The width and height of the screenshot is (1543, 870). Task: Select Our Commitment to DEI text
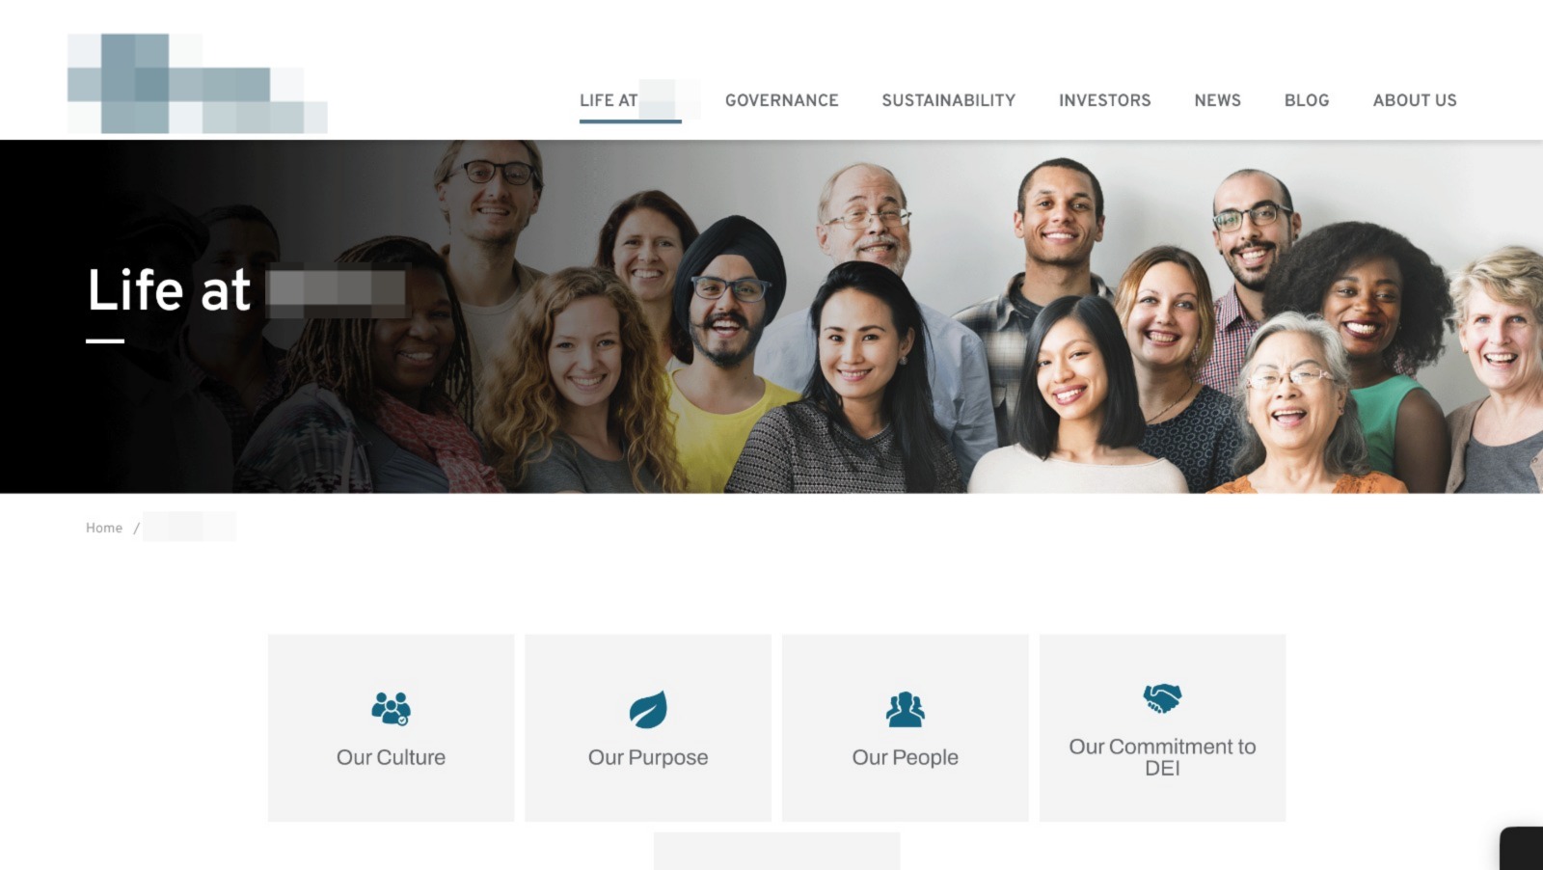1162,757
